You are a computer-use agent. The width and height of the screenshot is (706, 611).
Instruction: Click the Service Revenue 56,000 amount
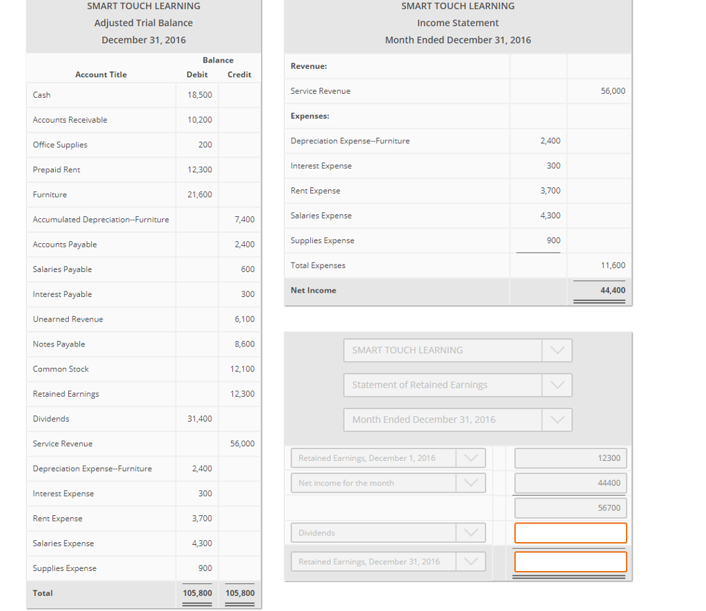pos(613,90)
